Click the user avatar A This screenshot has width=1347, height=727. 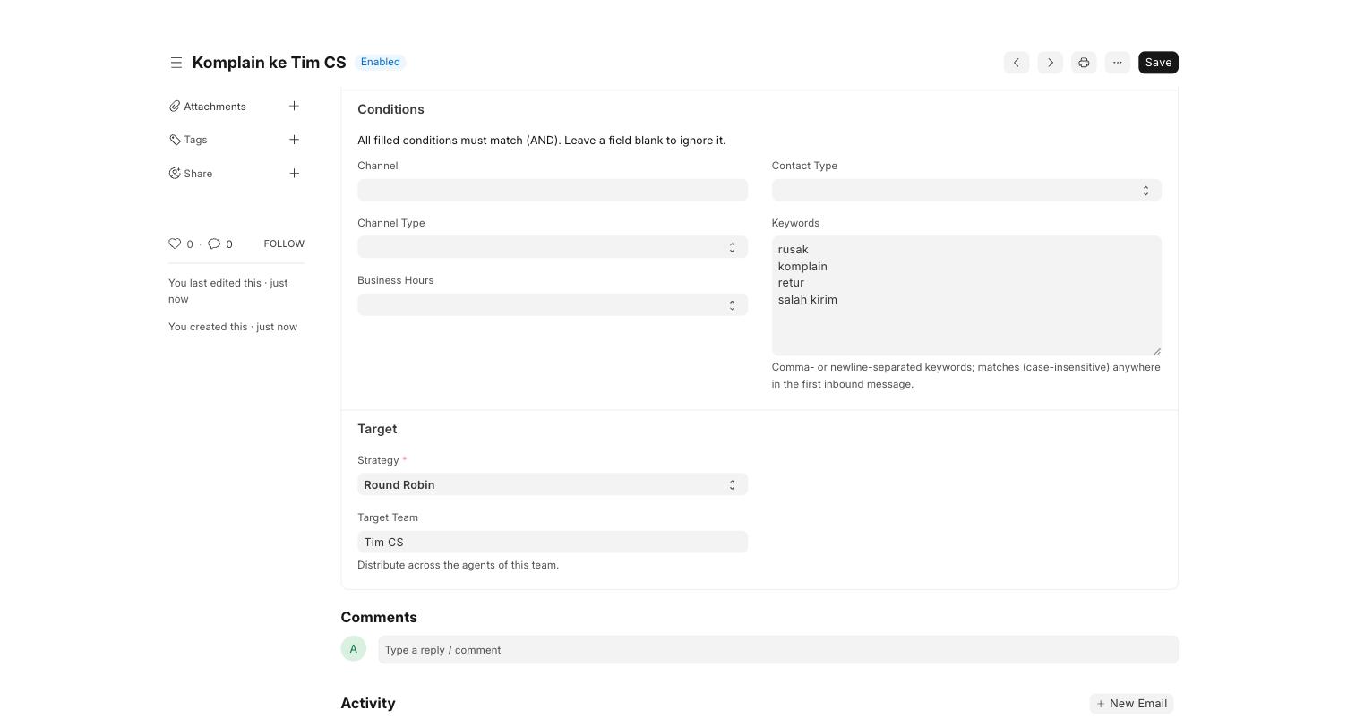click(x=354, y=649)
